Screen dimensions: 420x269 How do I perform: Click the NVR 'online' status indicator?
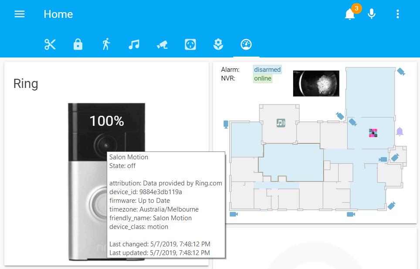coord(262,78)
